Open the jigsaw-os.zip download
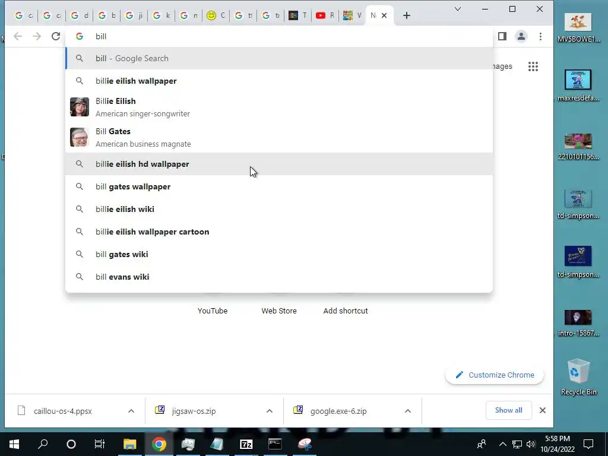This screenshot has width=608, height=456. (194, 411)
